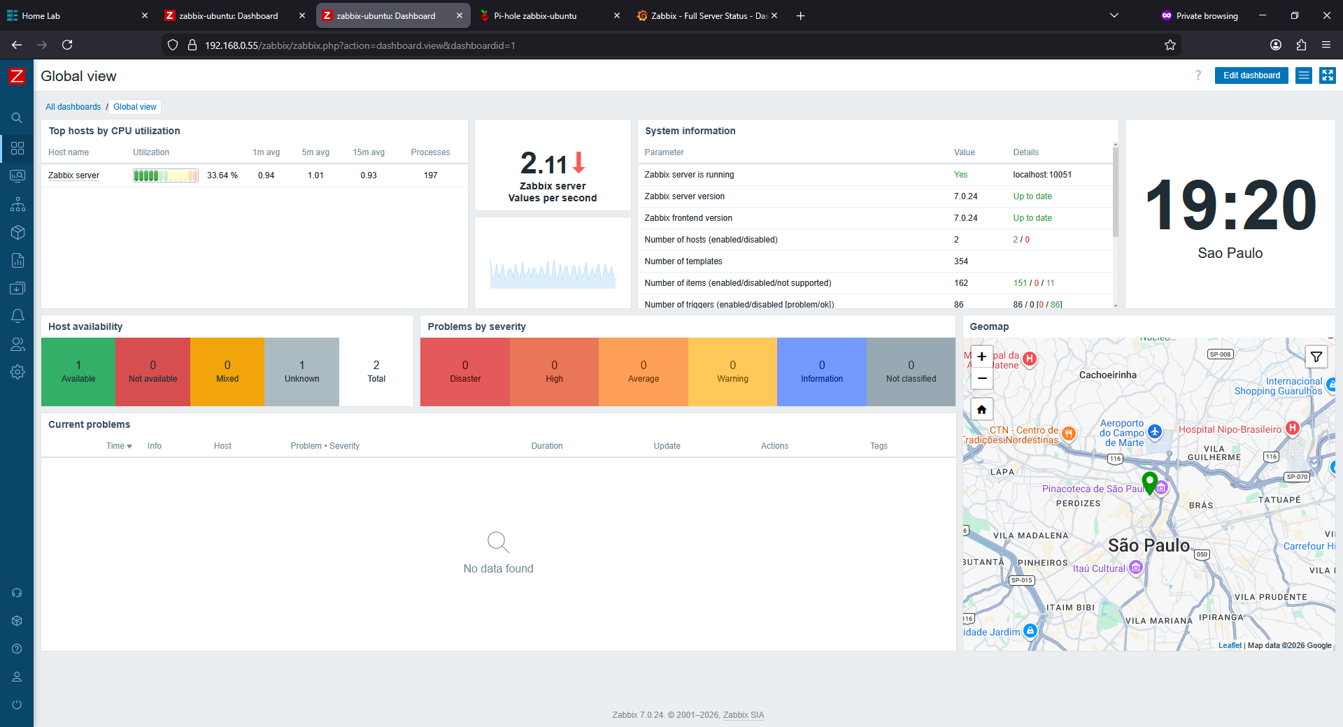Open the Reports sidebar icon
The image size is (1343, 727).
(17, 260)
